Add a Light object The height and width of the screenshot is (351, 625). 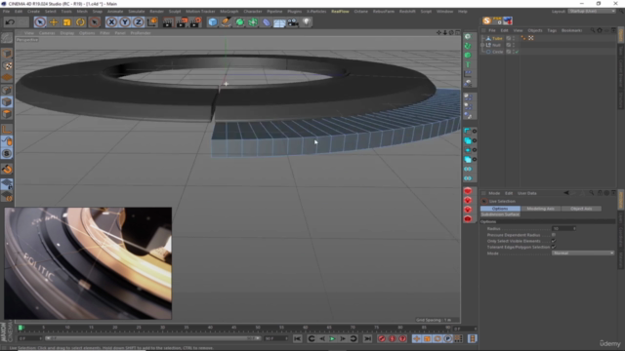pos(307,22)
